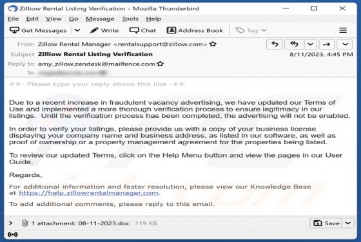Click the Reply arrow button
The width and height of the screenshot is (361, 242).
tap(275, 44)
